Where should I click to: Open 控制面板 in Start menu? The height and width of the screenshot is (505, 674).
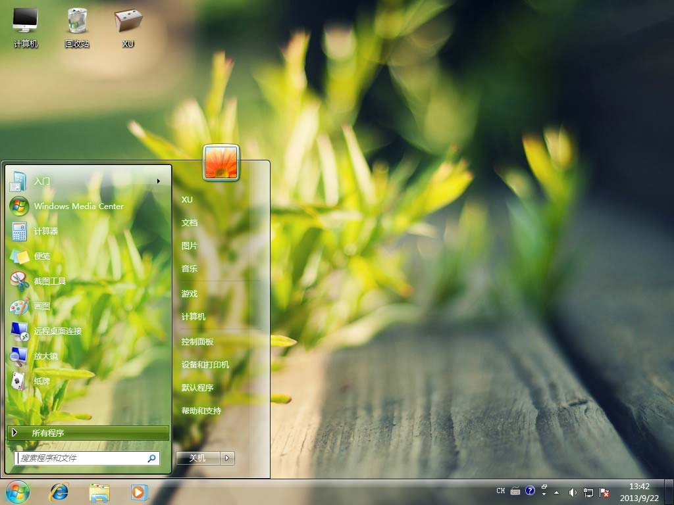[x=197, y=342]
